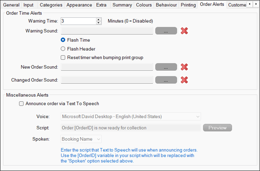Click the Preview script button
260x171 pixels.
217,127
